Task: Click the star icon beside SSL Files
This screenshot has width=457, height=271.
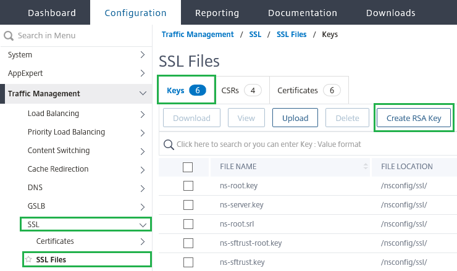Action: (x=28, y=259)
